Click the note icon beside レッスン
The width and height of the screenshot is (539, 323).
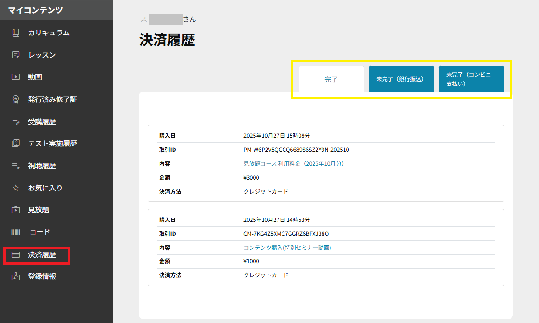coord(16,55)
